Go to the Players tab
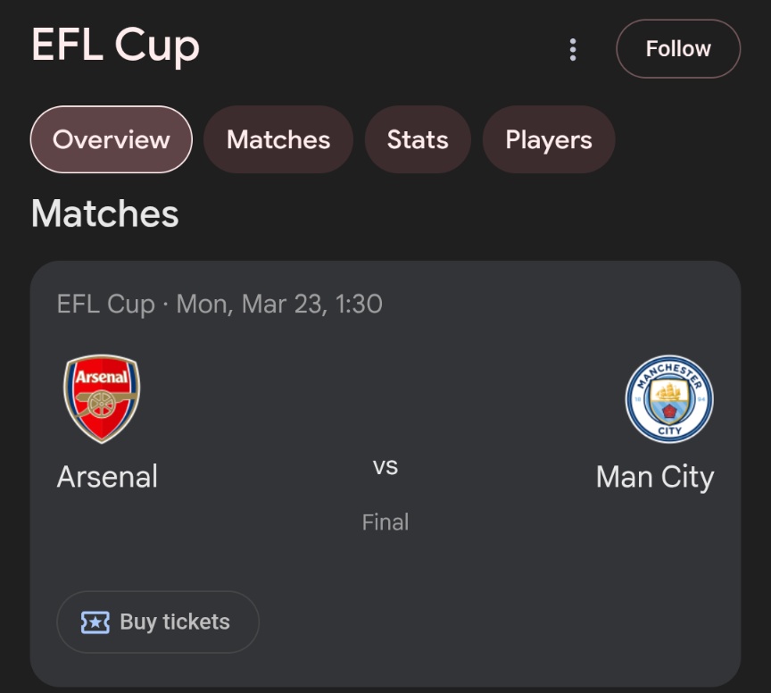Image resolution: width=771 pixels, height=693 pixels. [549, 139]
